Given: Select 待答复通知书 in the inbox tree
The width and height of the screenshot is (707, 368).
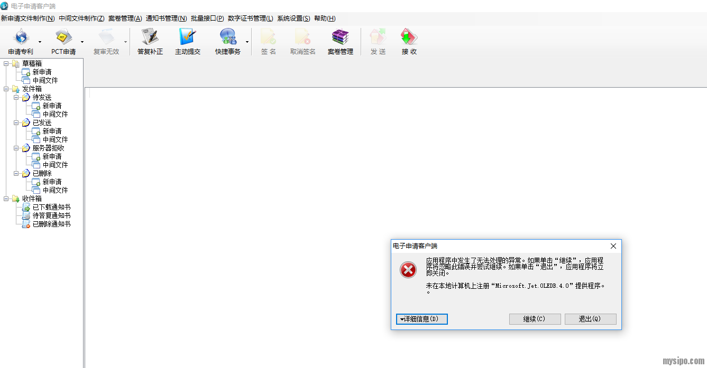Looking at the screenshot, I should (51, 215).
